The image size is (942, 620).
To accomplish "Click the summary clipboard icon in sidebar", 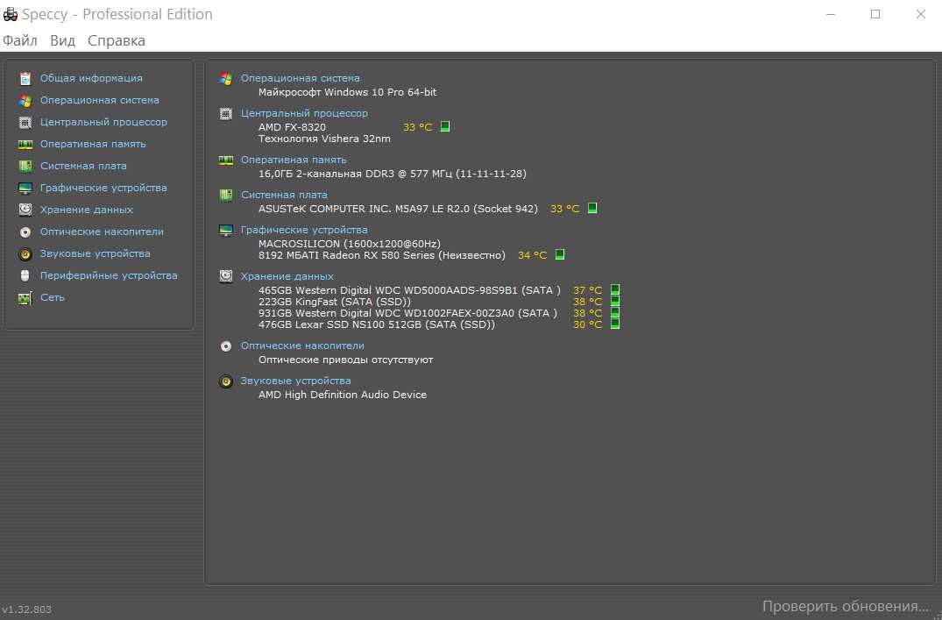I will click(25, 78).
